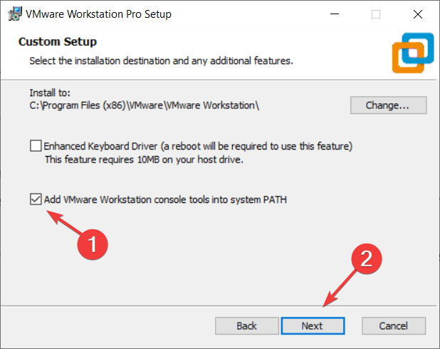Click the Custom Setup heading

58,42
